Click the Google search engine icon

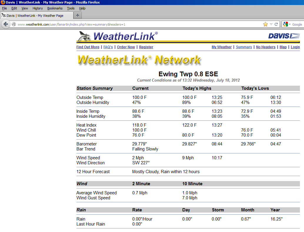[285, 24]
